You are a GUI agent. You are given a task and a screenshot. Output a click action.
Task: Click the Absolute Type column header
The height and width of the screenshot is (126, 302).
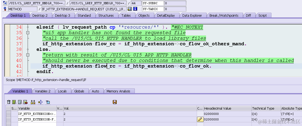pyautogui.click(x=291, y=108)
